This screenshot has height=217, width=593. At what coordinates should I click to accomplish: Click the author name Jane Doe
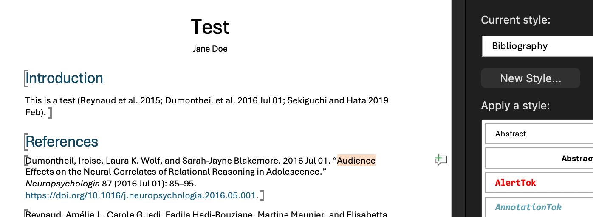(210, 49)
